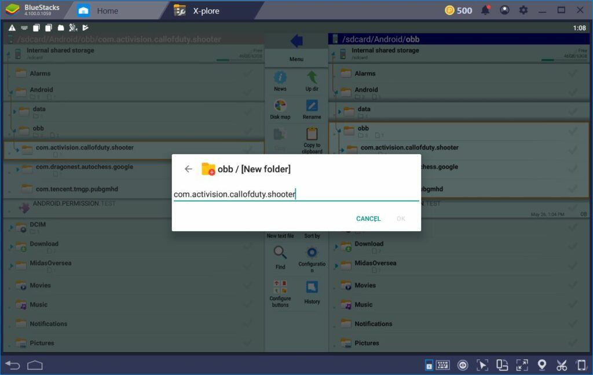Click the Rename pencil icon

312,105
